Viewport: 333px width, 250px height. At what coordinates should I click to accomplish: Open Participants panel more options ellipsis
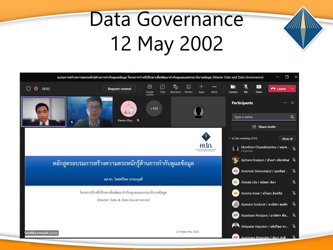tap(285, 103)
